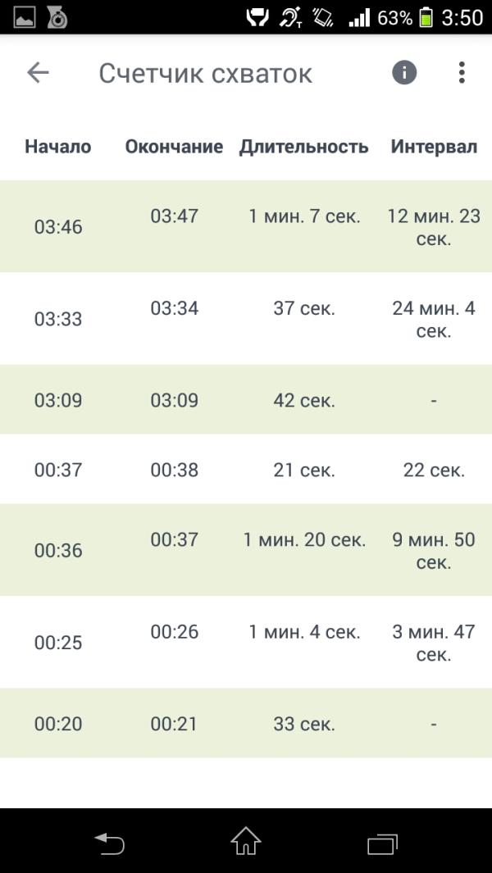Tap the picture notification icon in the status bar
Viewport: 492px width, 873px height.
coord(25,18)
